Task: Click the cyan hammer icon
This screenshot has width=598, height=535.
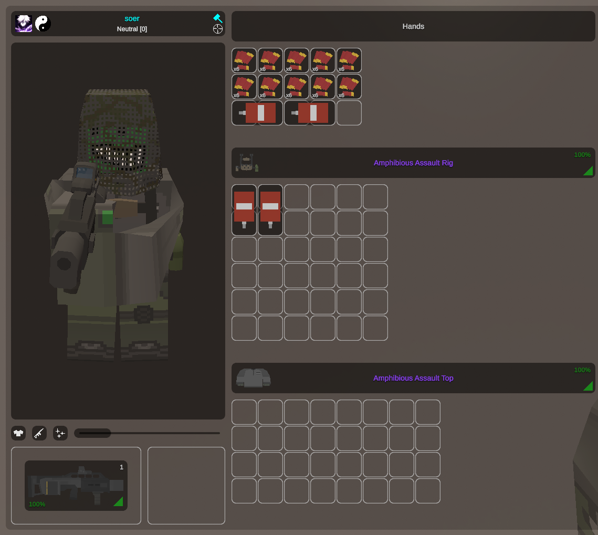Action: 218,18
